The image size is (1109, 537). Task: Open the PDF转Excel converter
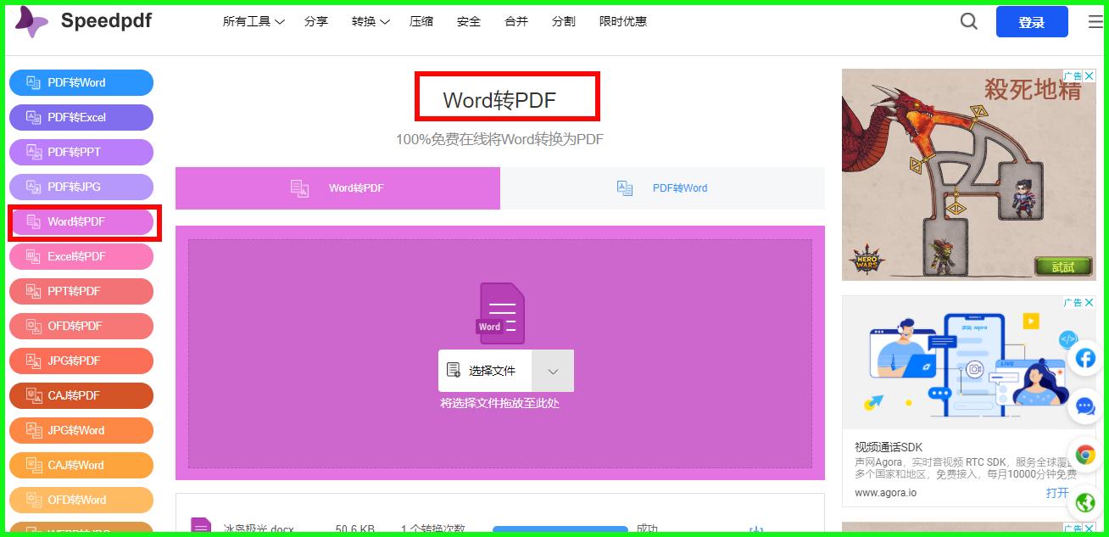(81, 117)
